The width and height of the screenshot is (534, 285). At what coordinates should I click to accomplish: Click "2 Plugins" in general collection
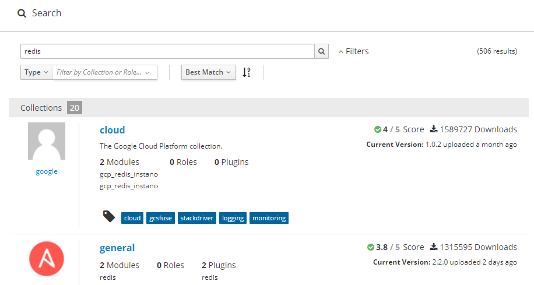point(219,265)
